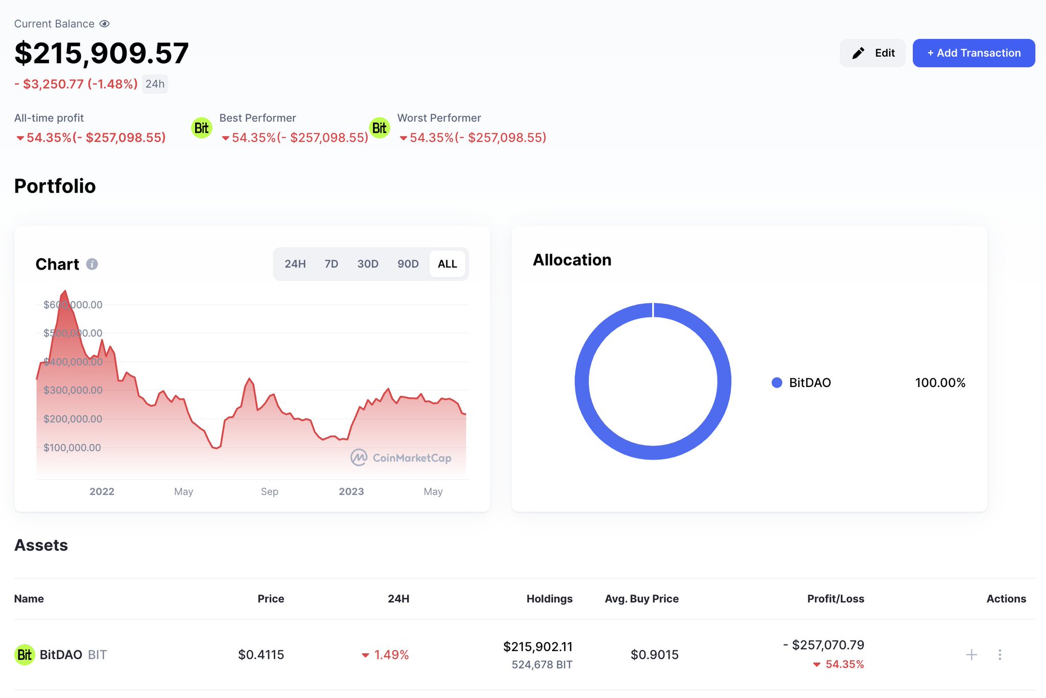This screenshot has height=698, width=1046.
Task: Click the 24h balance change badge
Action: point(155,84)
